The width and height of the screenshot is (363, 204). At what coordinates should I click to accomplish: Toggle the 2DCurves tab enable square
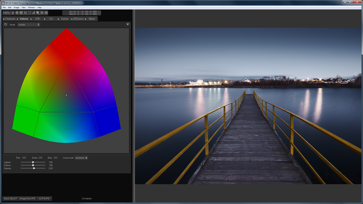coord(72,19)
